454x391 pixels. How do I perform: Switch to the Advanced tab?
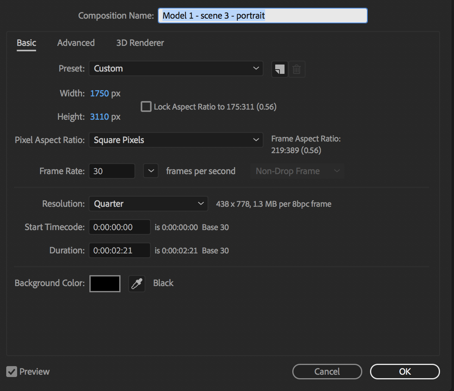(x=76, y=43)
